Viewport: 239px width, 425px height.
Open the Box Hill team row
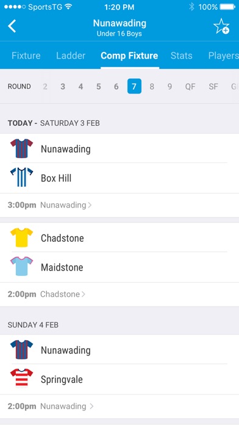coord(120,178)
